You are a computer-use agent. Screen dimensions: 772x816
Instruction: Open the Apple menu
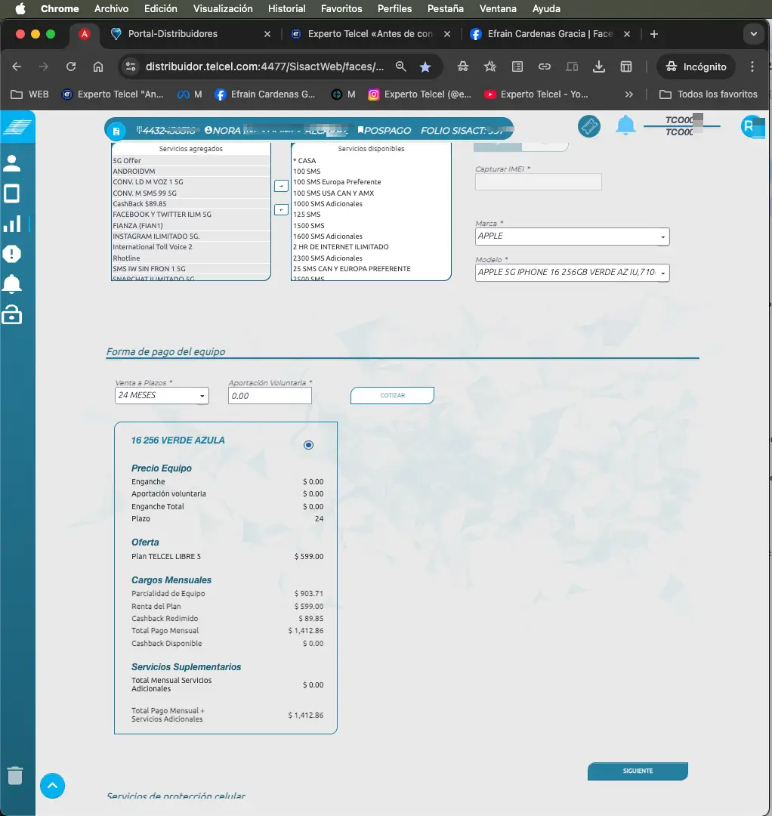(x=20, y=9)
